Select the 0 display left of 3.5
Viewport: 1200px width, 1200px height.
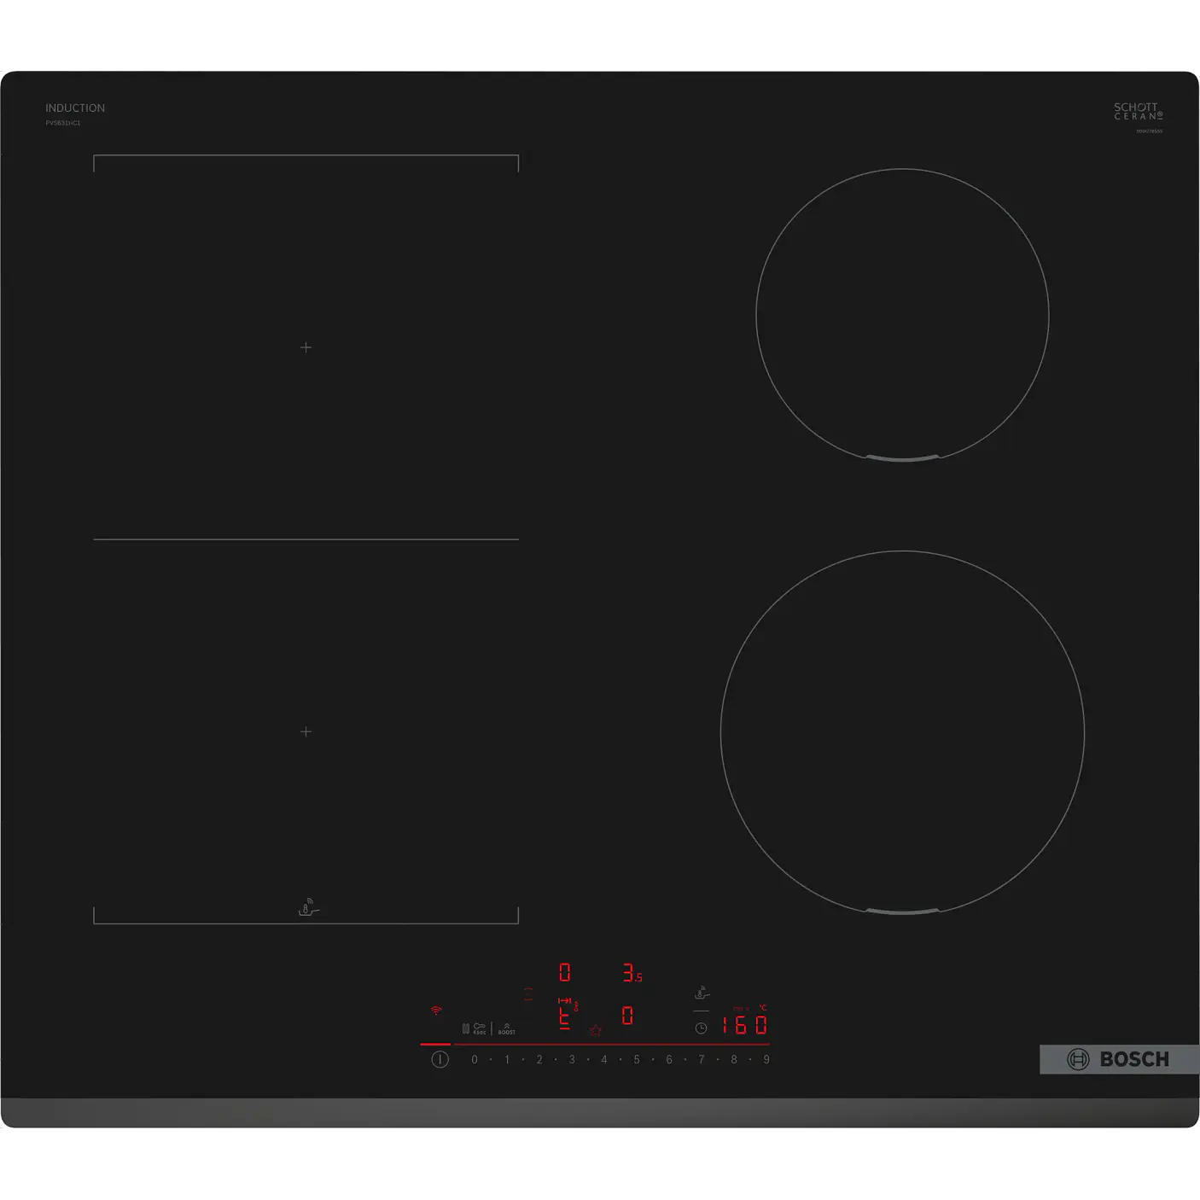point(564,972)
